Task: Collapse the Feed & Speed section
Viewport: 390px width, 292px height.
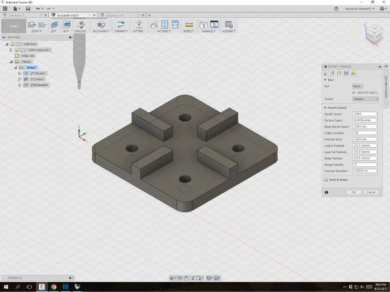Action: pyautogui.click(x=325, y=107)
